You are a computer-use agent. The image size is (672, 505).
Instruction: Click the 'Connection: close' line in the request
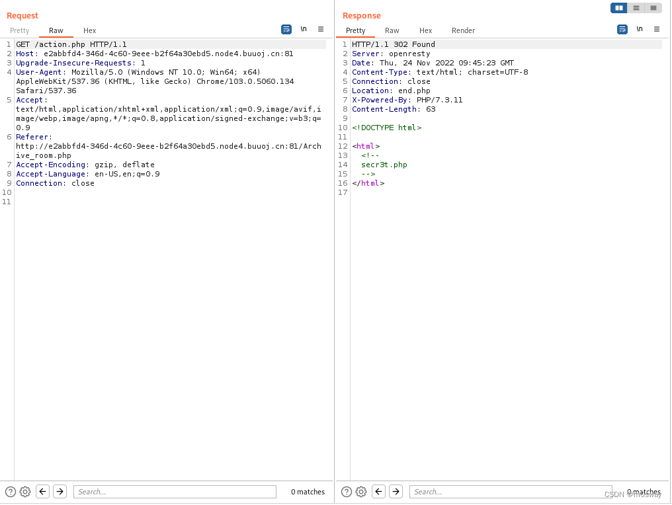pyautogui.click(x=56, y=183)
